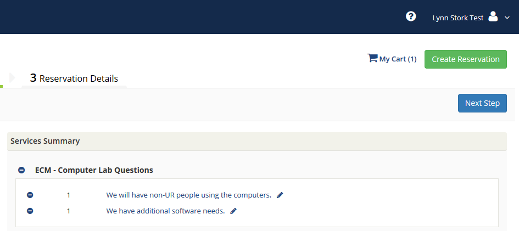The height and width of the screenshot is (231, 519).
Task: Click the shopping cart icon
Action: tap(372, 58)
